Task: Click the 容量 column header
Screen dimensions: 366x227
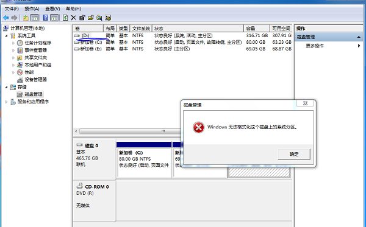Action: (x=257, y=29)
